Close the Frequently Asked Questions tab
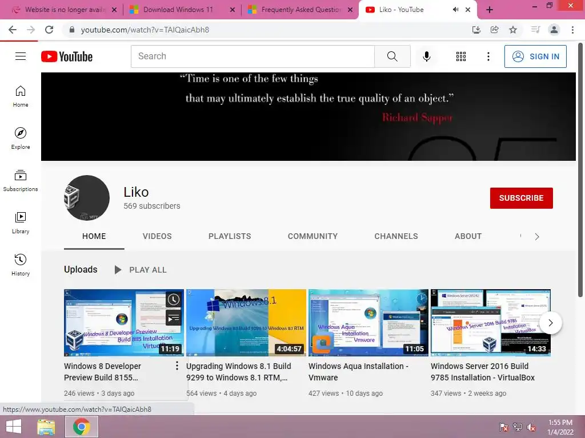The image size is (585, 438). coord(350,10)
